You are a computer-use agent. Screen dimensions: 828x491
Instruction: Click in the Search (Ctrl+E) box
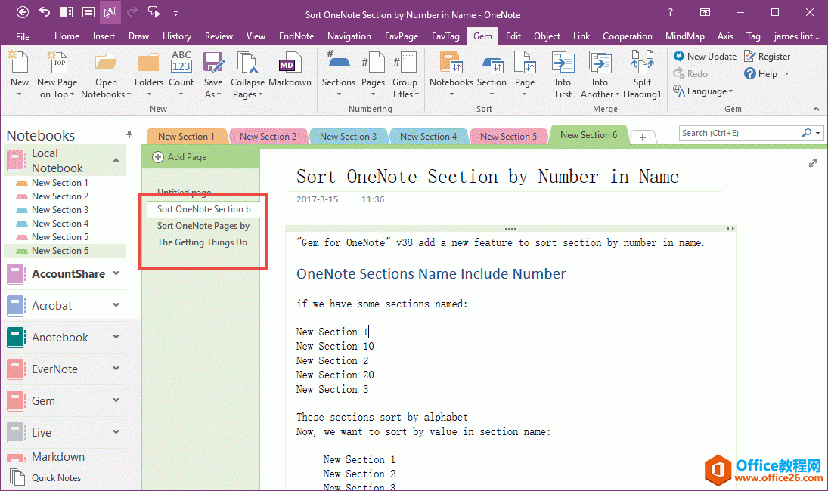tap(740, 133)
